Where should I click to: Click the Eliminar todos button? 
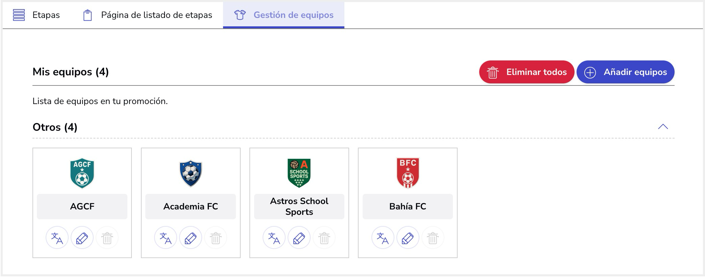pyautogui.click(x=527, y=72)
